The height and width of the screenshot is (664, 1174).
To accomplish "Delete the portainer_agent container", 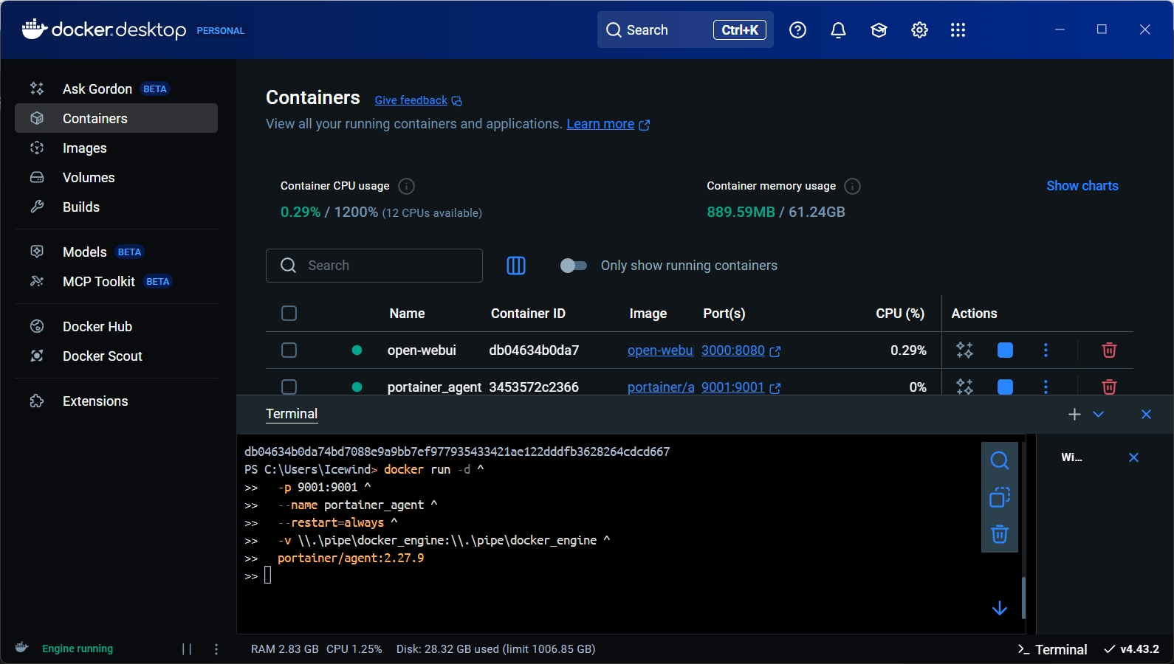I will (1109, 387).
